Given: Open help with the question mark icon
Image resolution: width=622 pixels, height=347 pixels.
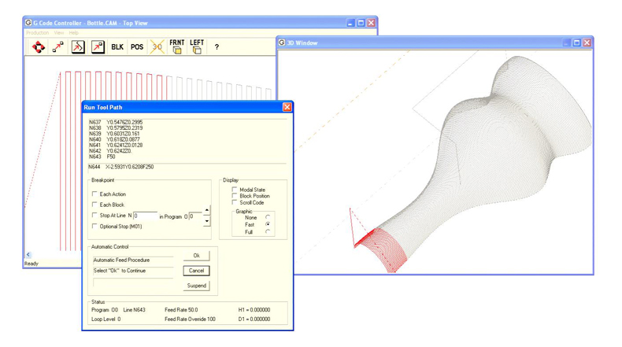Looking at the screenshot, I should point(217,47).
